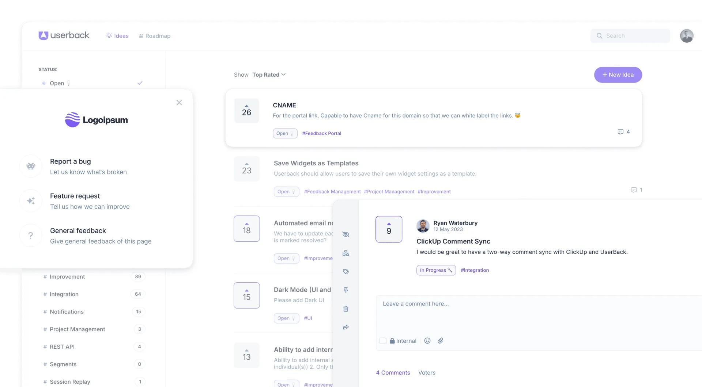Open the Top Rated sort dropdown

point(269,74)
